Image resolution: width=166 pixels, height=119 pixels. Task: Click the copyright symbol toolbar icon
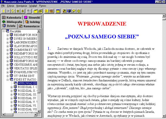click(x=79, y=11)
